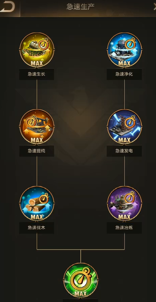Click the 急速生长 label
The image size is (156, 302).
tap(36, 74)
